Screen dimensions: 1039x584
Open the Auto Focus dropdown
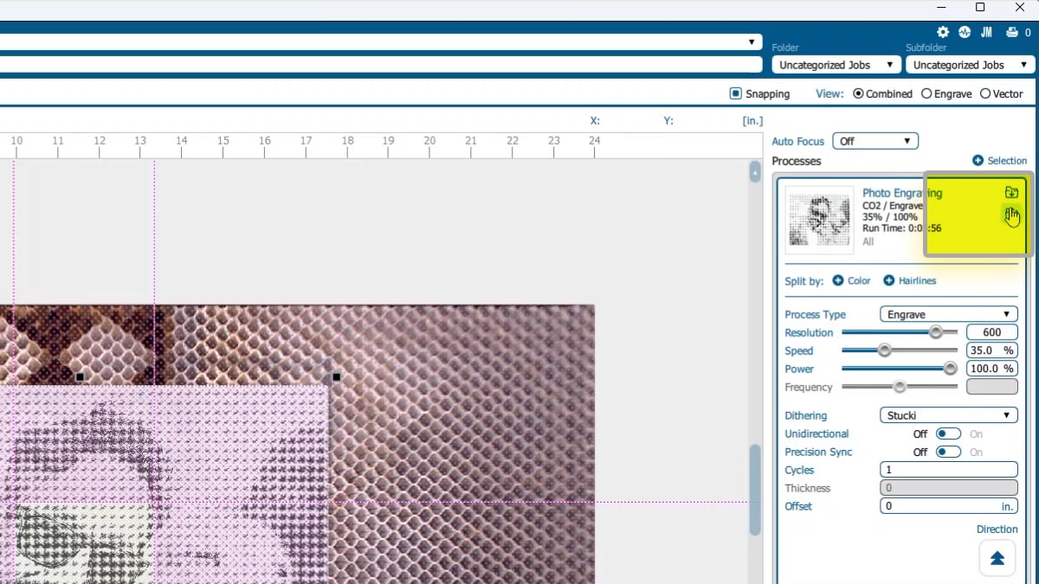coord(874,140)
